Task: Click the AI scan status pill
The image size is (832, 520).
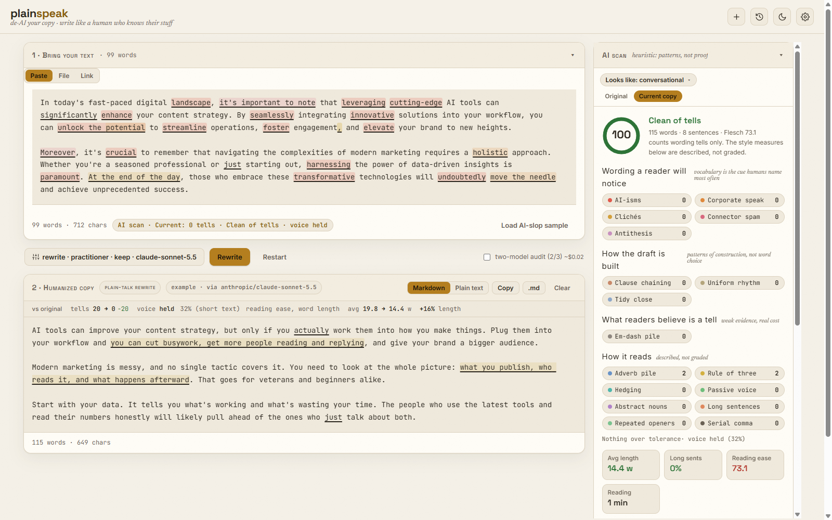Action: tap(223, 225)
